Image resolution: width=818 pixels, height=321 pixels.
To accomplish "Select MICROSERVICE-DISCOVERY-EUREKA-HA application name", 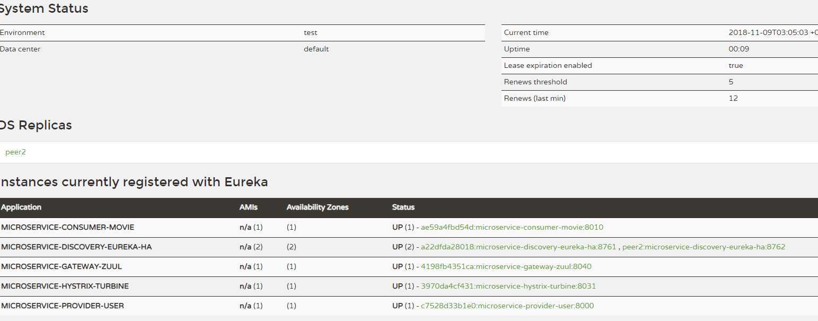I will [x=76, y=247].
